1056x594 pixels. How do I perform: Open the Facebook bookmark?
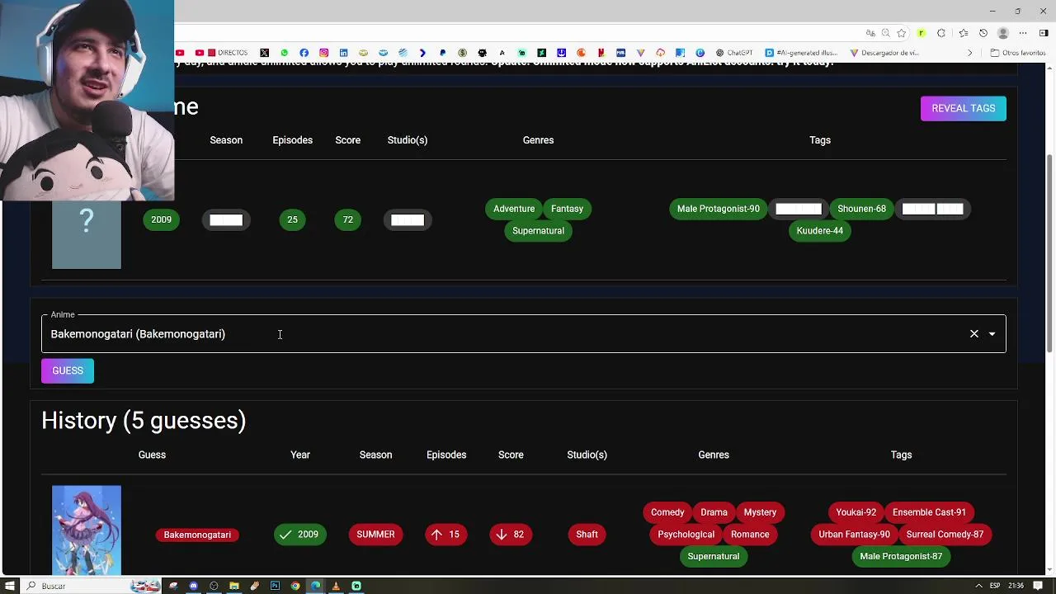point(304,53)
